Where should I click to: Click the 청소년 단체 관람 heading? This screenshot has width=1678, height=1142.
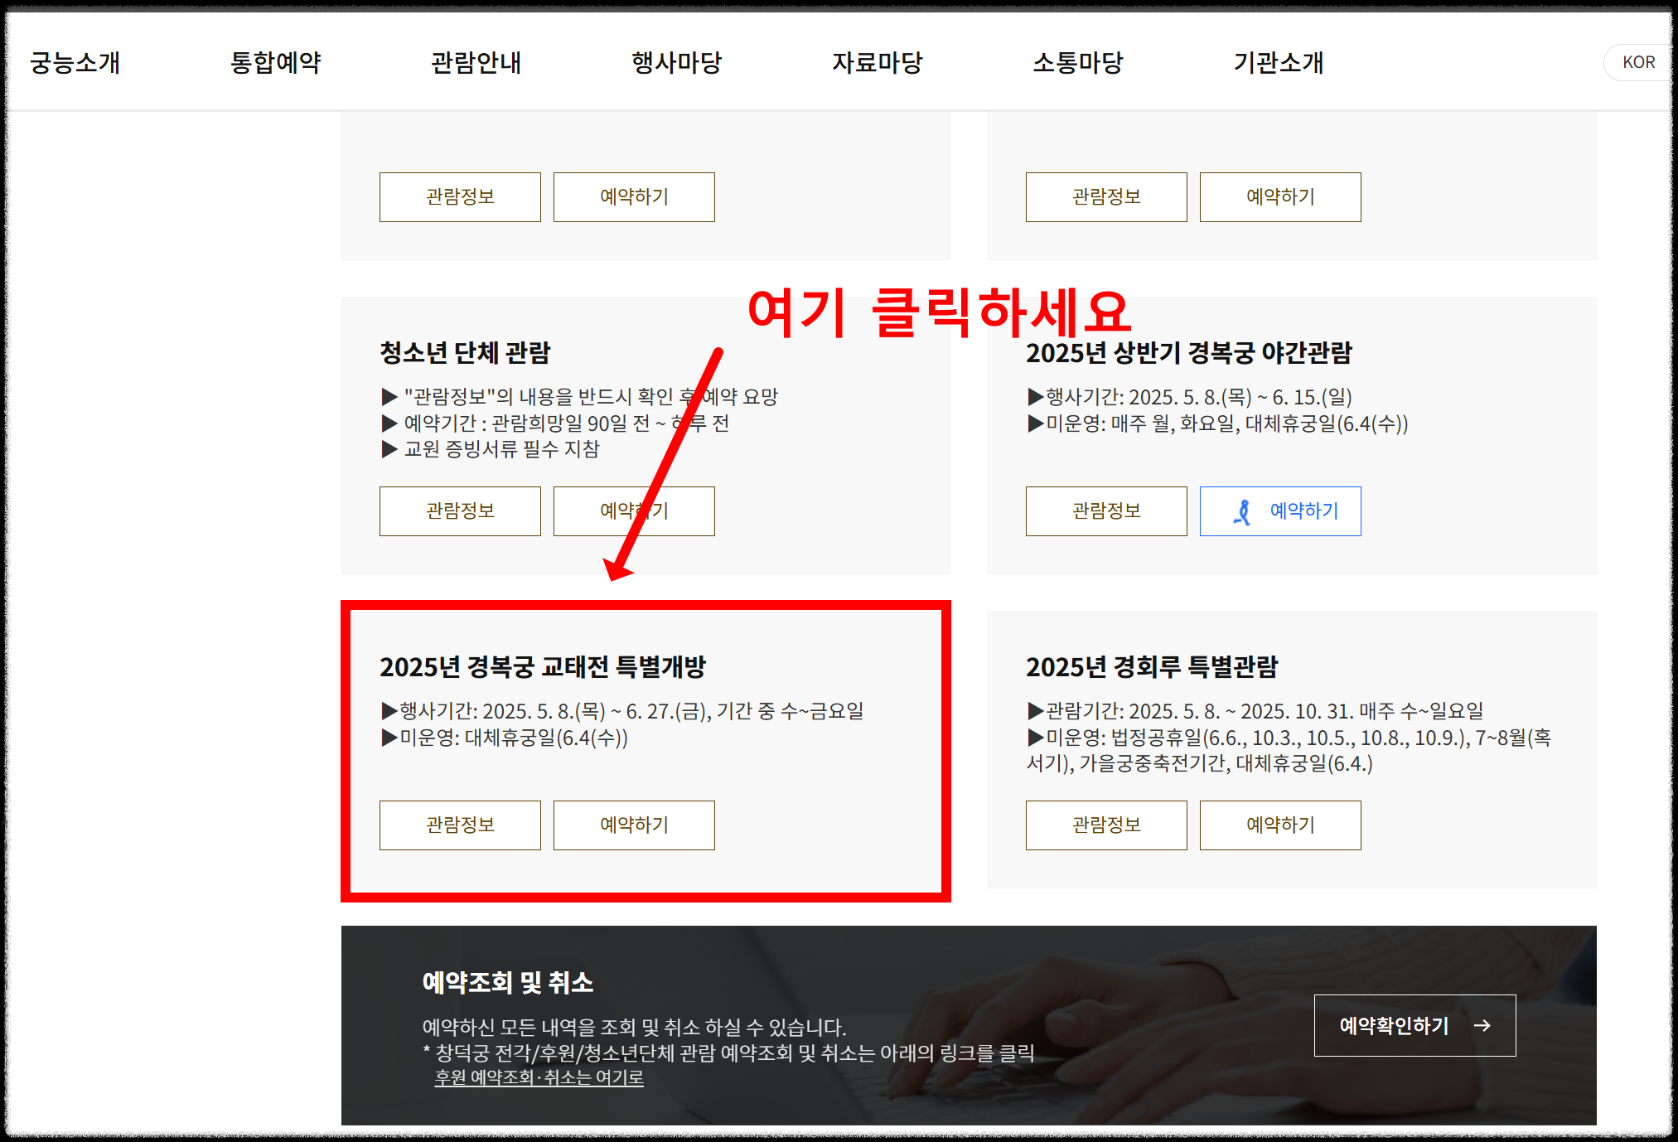pyautogui.click(x=465, y=353)
